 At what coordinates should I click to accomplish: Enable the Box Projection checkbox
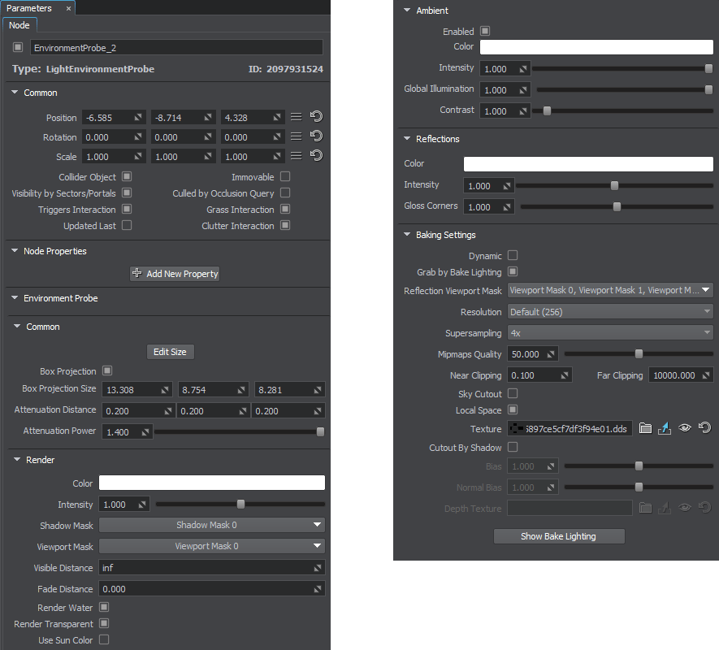click(107, 371)
